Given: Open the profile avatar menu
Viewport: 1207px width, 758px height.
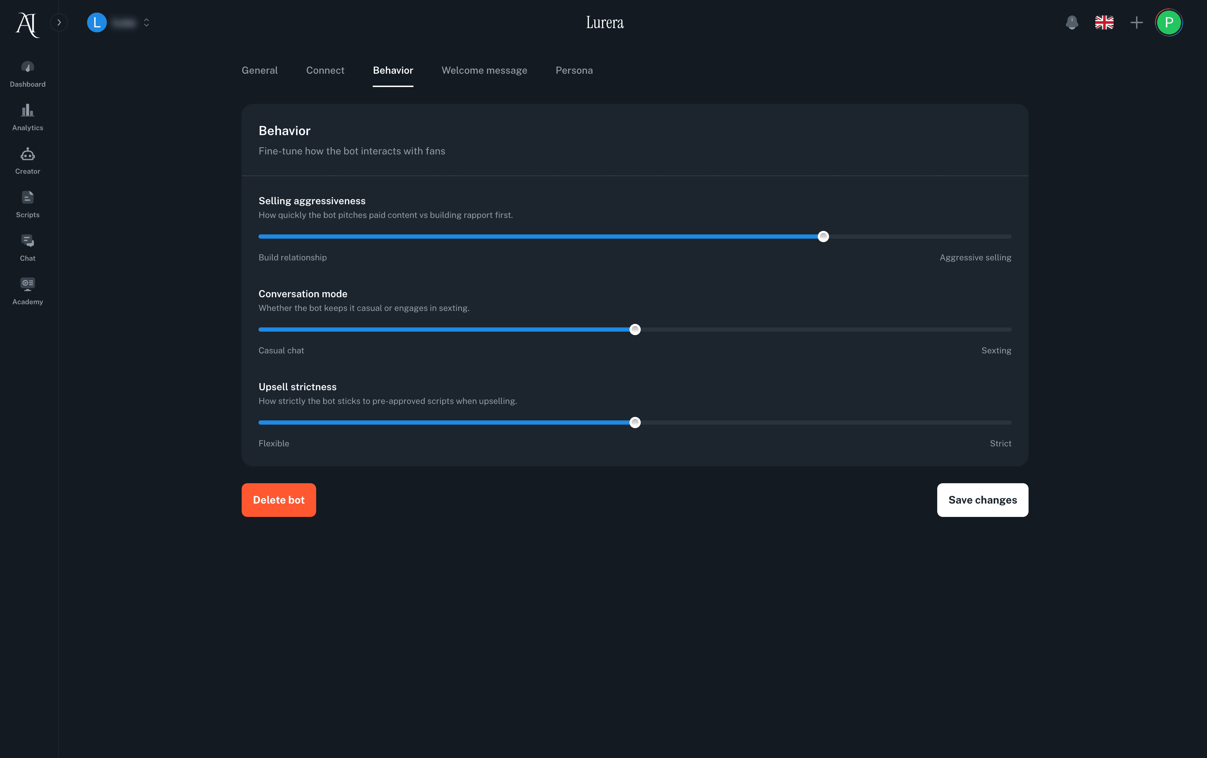Looking at the screenshot, I should pos(1169,22).
